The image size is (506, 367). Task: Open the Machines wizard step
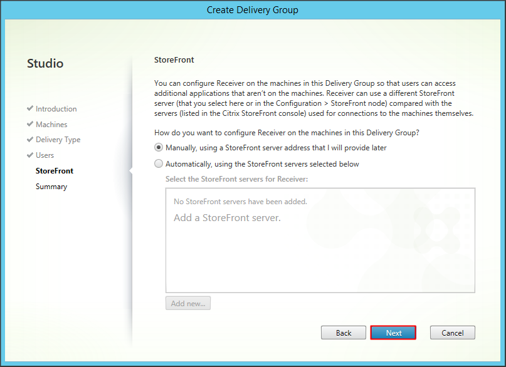(x=51, y=125)
